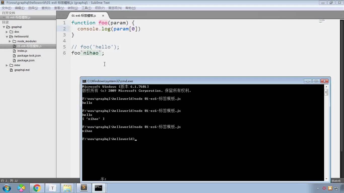The height and width of the screenshot is (193, 344).
Task: Collapse the graphql root folder
Action: (x=4, y=27)
